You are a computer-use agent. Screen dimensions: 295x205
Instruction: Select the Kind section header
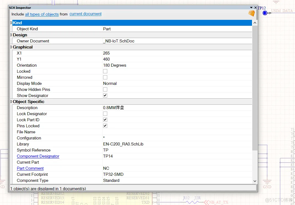pos(132,23)
